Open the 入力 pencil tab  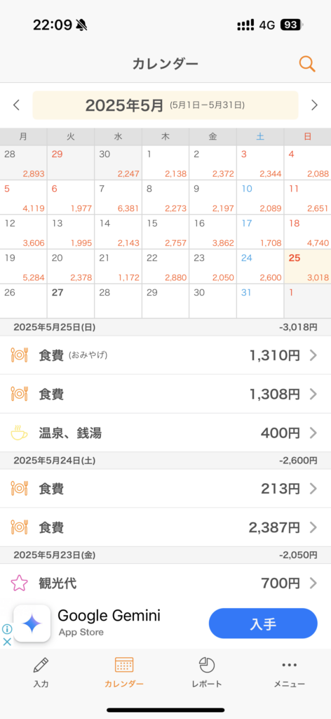tap(41, 672)
